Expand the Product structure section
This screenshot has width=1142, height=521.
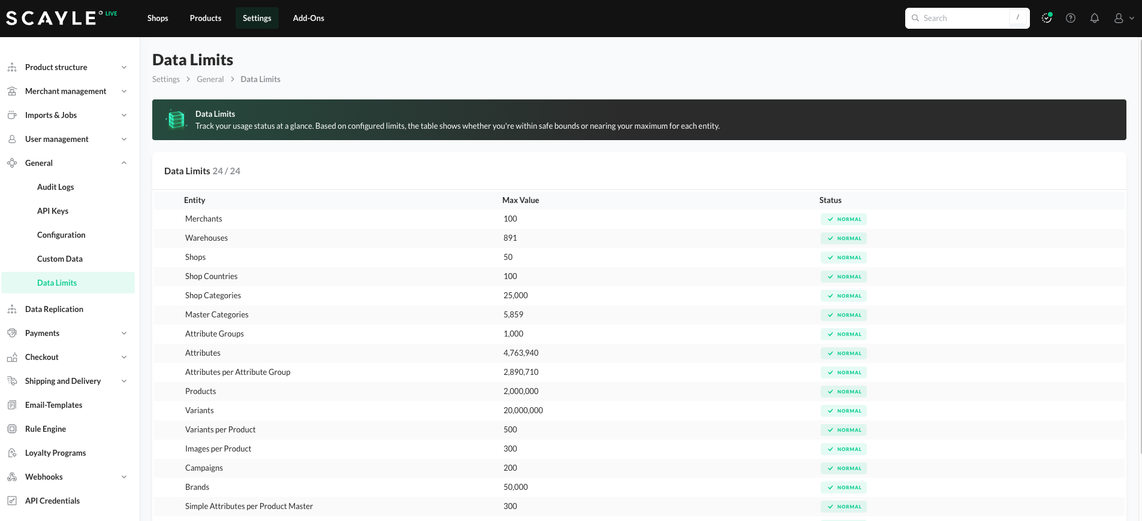(124, 67)
